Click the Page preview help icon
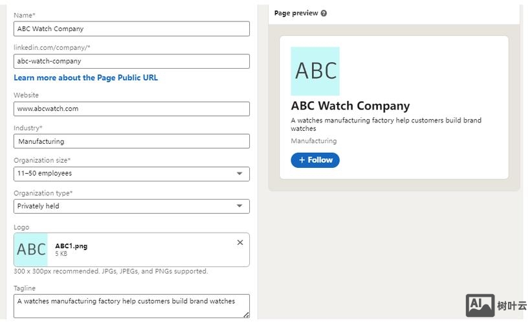 coord(324,13)
